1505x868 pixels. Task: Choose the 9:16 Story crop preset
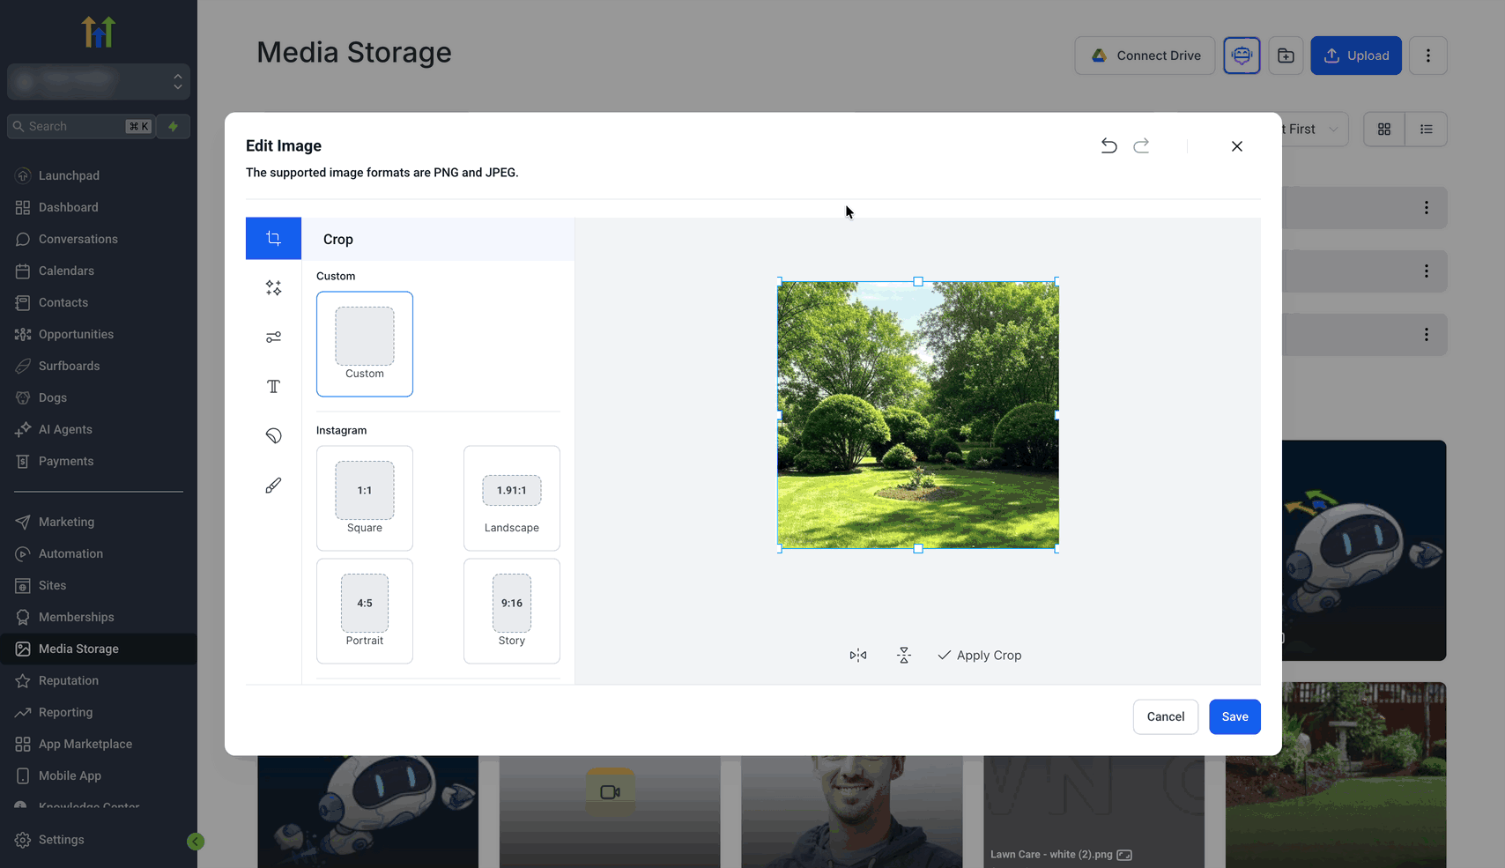tap(512, 612)
